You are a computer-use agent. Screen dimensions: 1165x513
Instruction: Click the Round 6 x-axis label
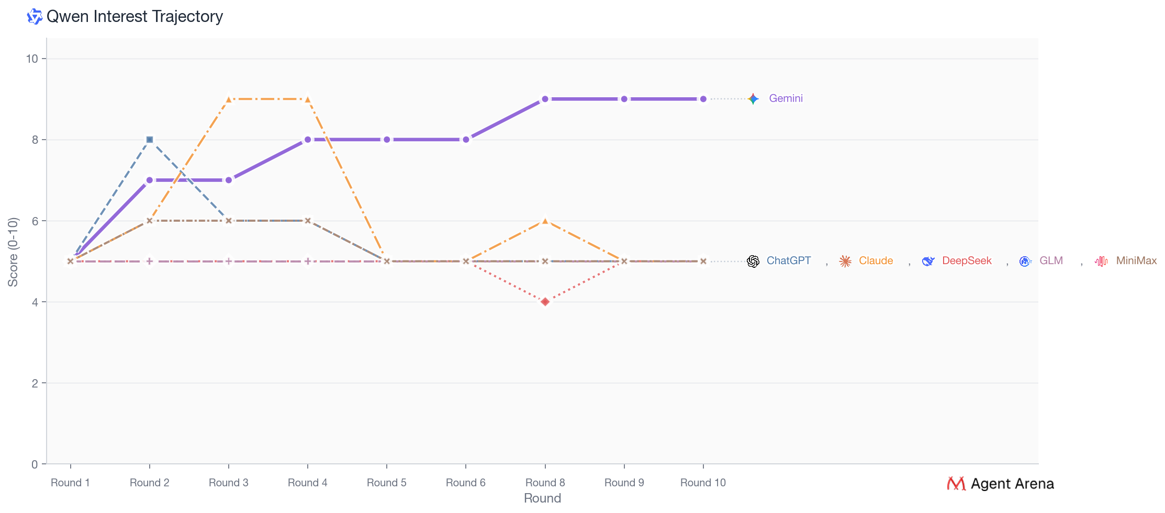tap(465, 483)
